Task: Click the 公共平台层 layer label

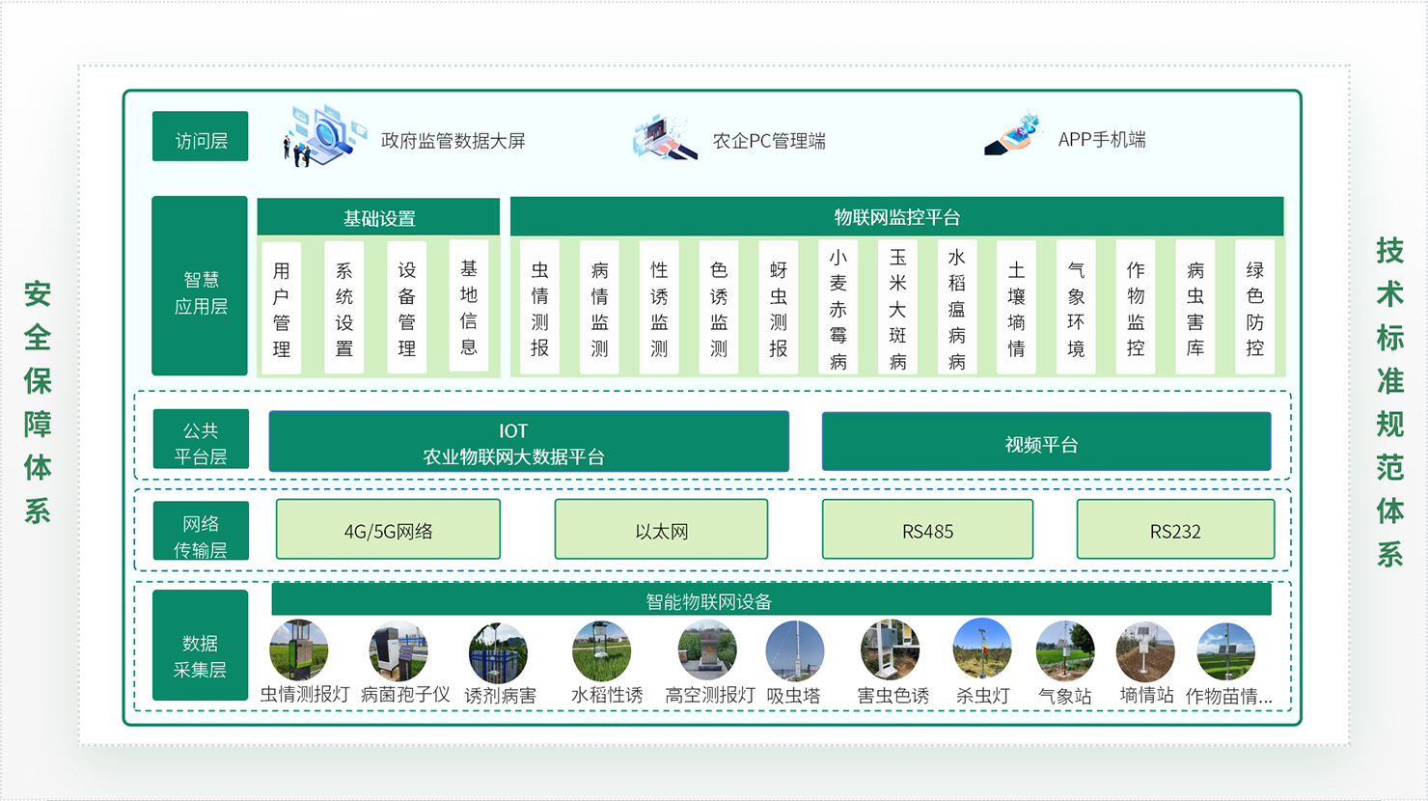Action: (x=201, y=439)
